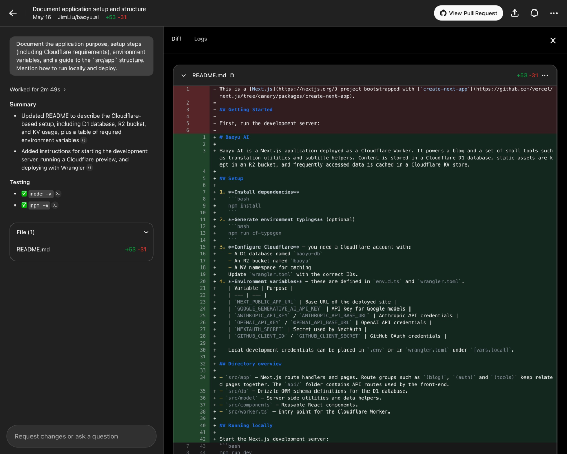567x454 pixels.
Task: Open the header three-dot more menu
Action: 554,13
